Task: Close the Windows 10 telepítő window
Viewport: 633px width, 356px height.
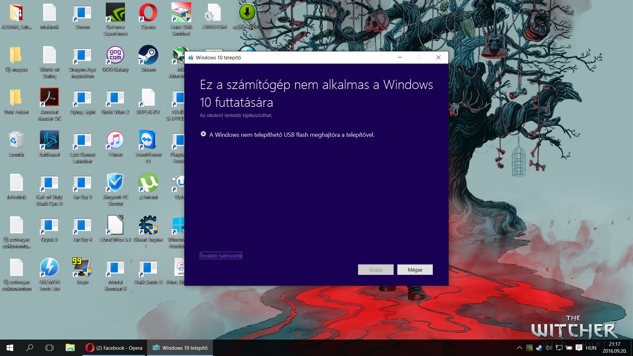Action: click(438, 57)
